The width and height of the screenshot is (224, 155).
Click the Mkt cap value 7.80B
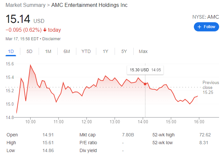pos(127,135)
